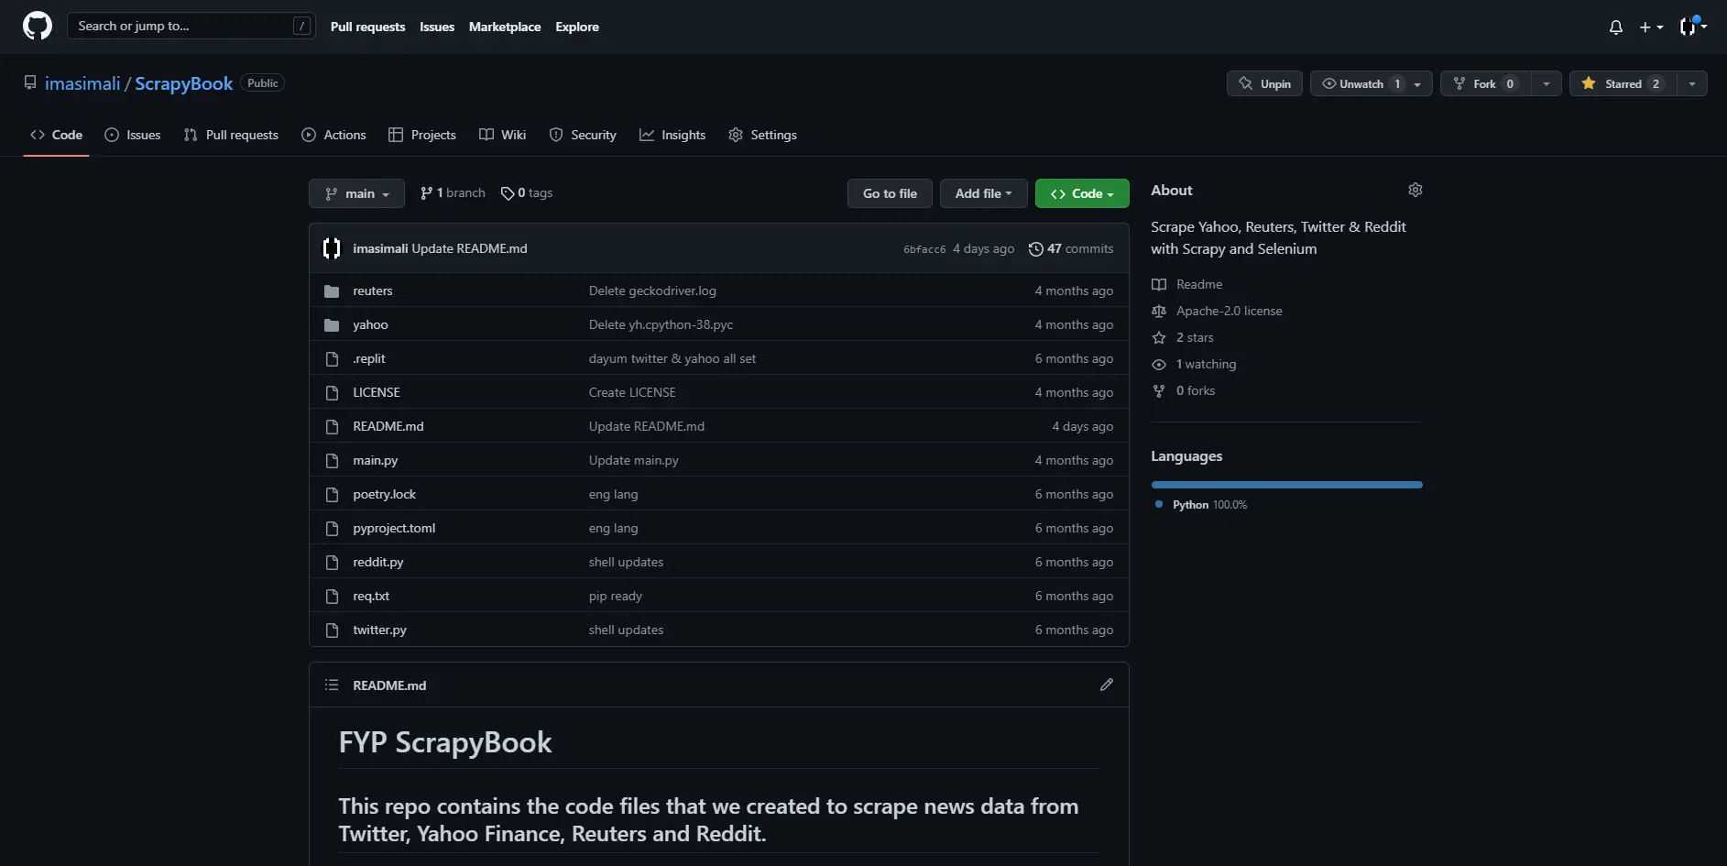Click the fork icon next to 0 forks
This screenshot has width=1727, height=866.
click(1159, 390)
